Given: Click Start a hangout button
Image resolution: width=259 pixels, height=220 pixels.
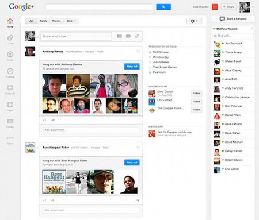Looking at the screenshot, I should tap(233, 19).
